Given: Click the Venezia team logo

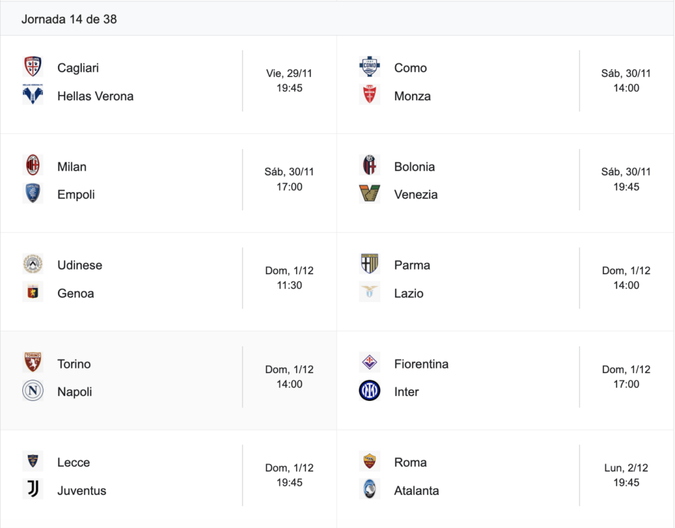Looking at the screenshot, I should [369, 193].
